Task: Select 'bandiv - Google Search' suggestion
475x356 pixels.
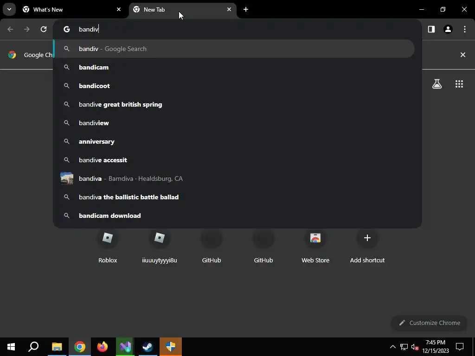Action: [234, 49]
